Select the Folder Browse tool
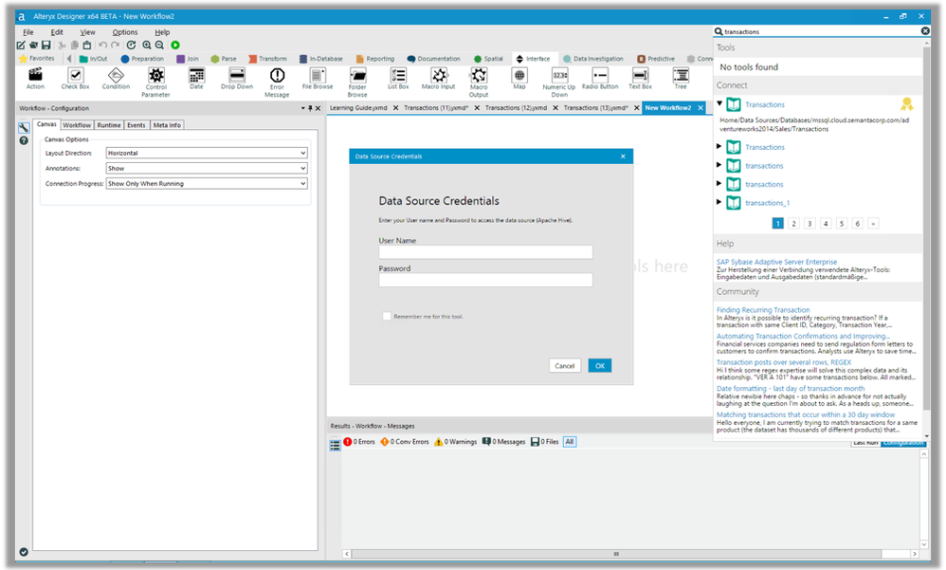 (x=357, y=82)
